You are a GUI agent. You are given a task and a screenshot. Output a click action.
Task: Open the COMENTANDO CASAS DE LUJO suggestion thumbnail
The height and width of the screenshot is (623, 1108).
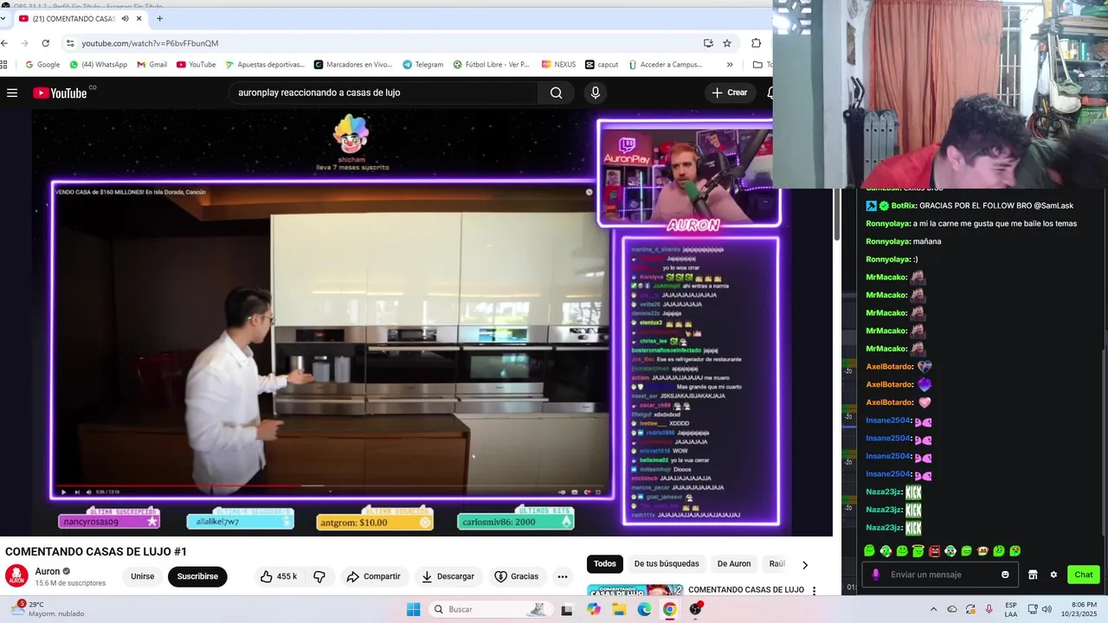[x=635, y=591]
